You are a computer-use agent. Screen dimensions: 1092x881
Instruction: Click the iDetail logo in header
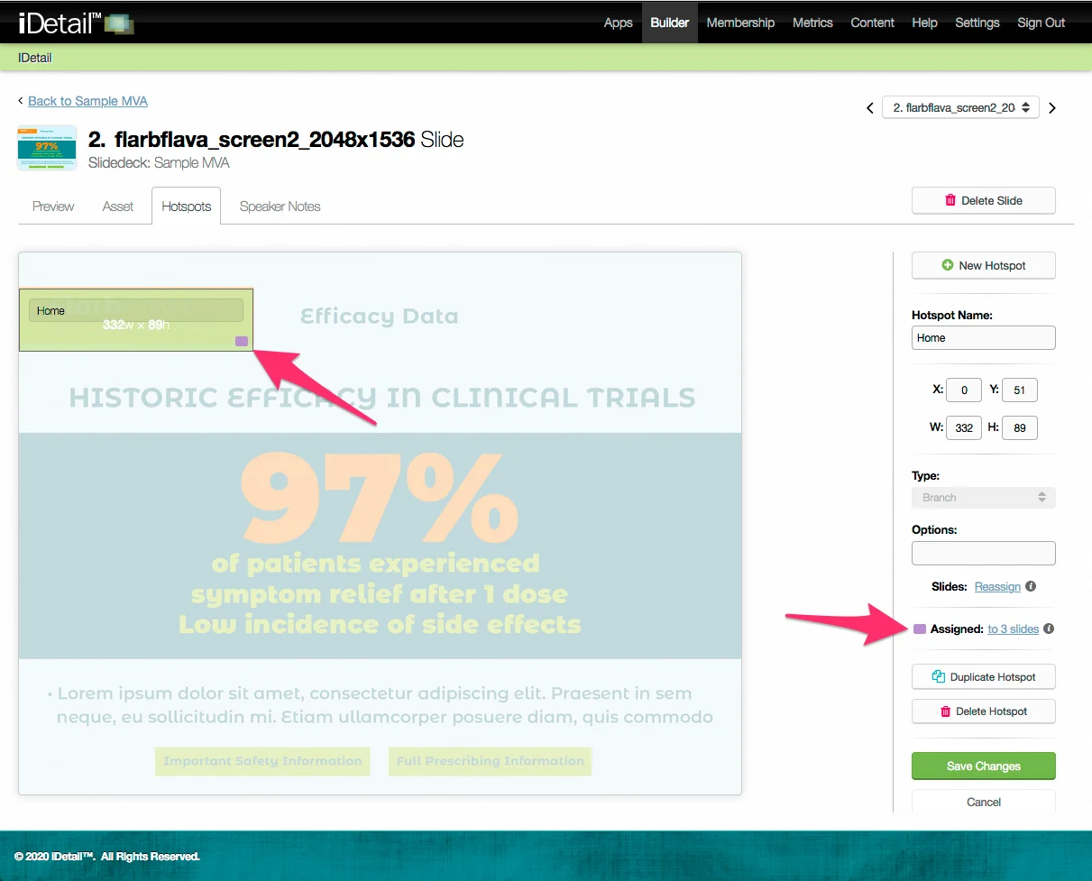(77, 23)
